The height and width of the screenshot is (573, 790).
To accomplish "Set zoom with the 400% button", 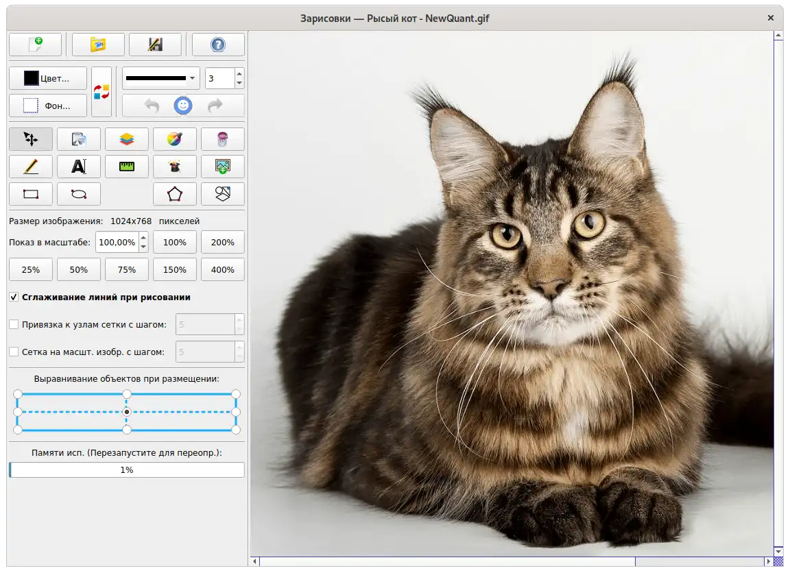I will coord(223,269).
